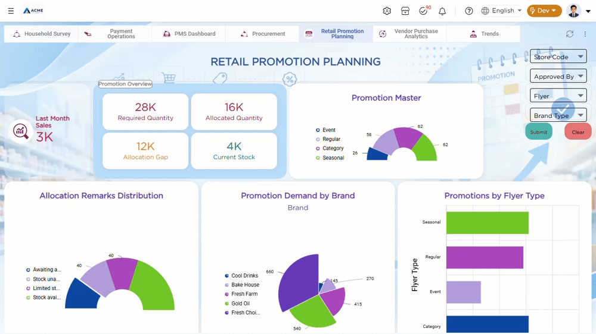Toggle the Limited st... legend item
Viewport: 596px width, 334px height.
(42, 288)
